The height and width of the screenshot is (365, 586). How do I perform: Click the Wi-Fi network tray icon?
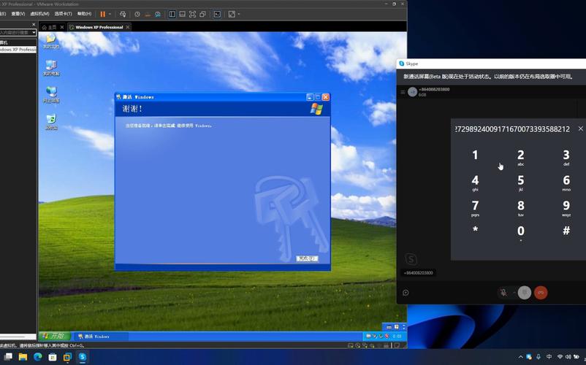[x=560, y=357]
